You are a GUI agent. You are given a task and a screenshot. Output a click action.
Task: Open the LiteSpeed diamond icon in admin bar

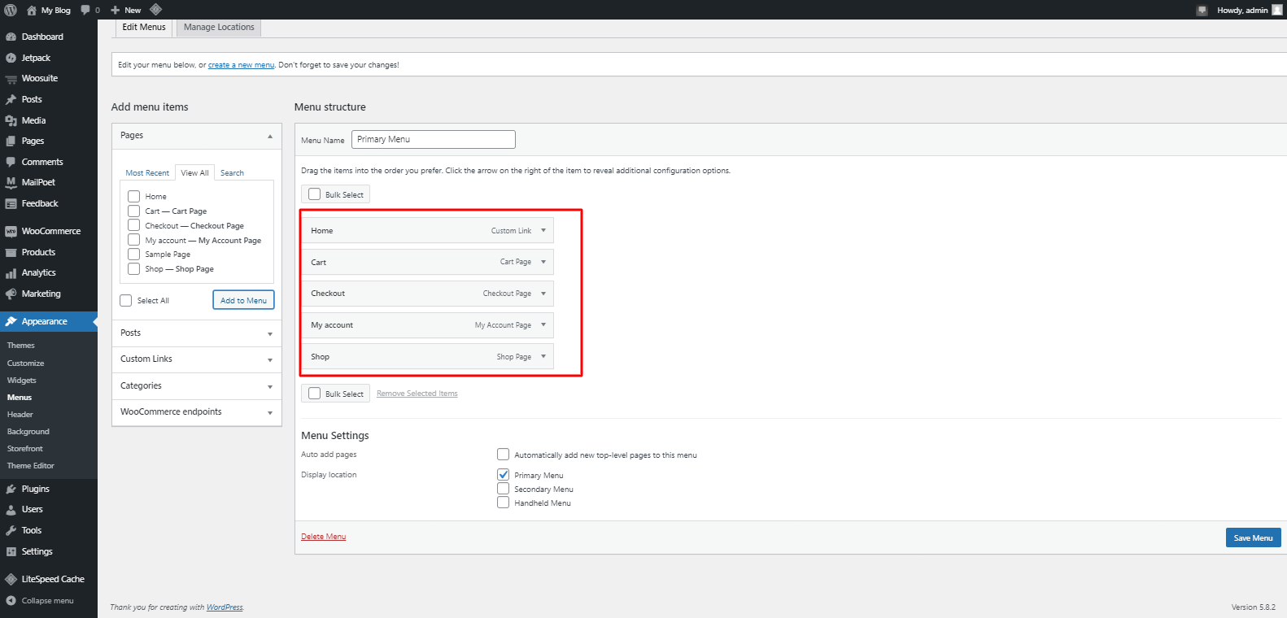156,10
